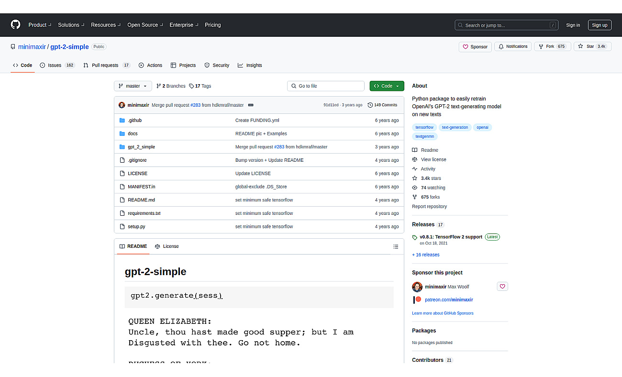The image size is (622, 377).
Task: Switch to the Security tab
Action: click(x=217, y=66)
